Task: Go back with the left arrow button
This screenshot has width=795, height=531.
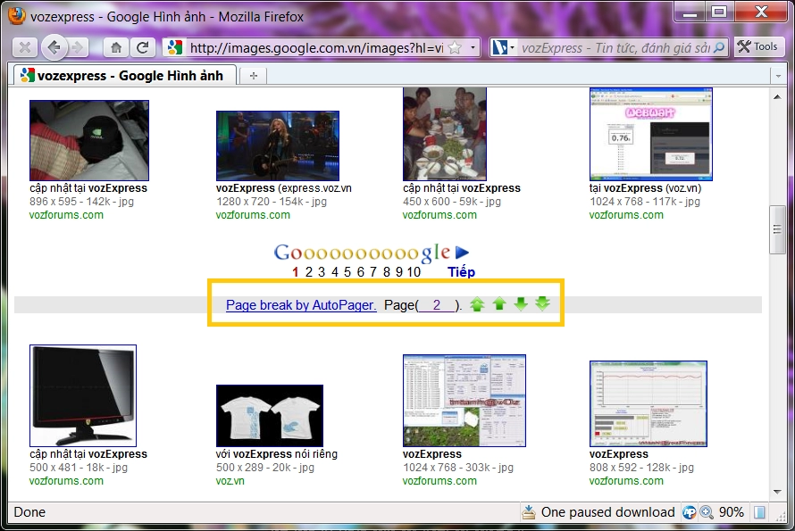Action: pyautogui.click(x=54, y=47)
